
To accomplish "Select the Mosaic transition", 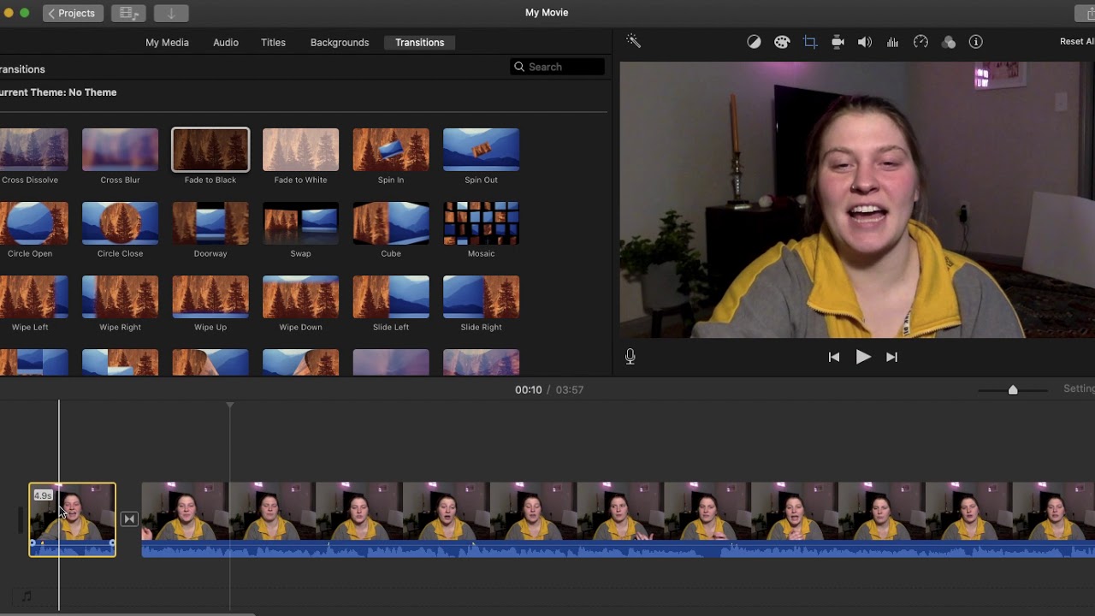I will (481, 223).
